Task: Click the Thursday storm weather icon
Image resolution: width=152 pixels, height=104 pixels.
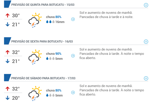Action: (x=35, y=20)
